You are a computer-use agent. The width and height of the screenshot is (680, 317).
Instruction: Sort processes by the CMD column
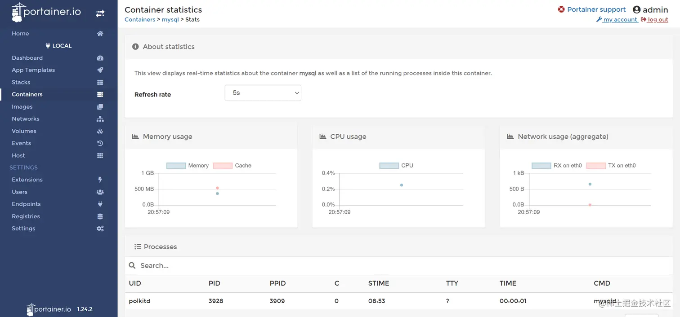[602, 283]
